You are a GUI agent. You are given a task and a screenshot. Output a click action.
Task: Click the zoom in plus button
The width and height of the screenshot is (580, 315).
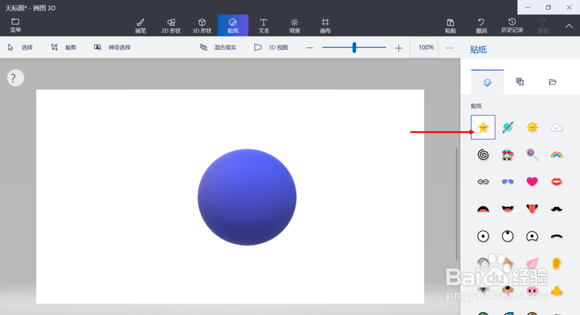[398, 48]
